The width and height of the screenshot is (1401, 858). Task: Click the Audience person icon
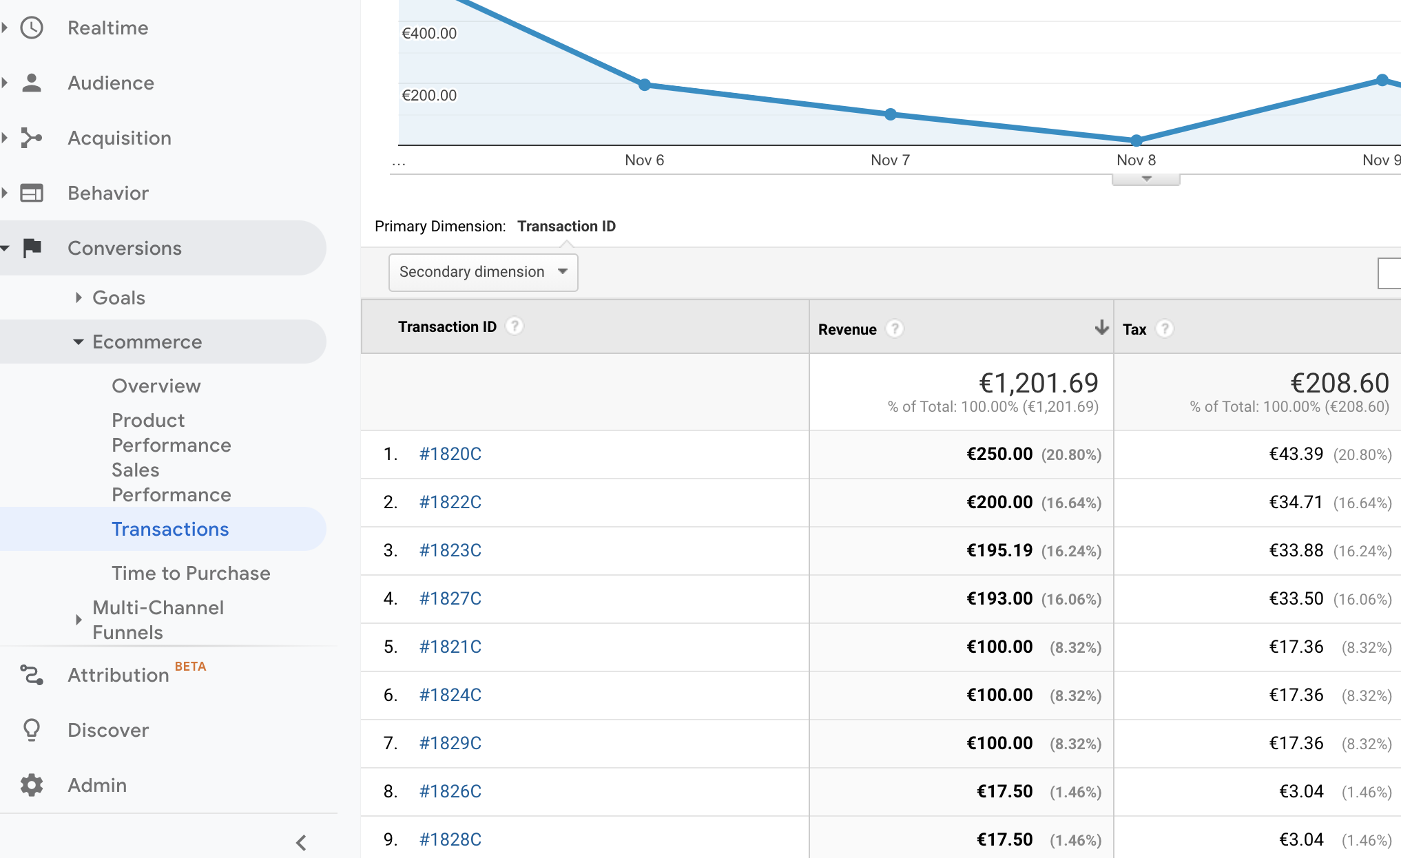click(32, 83)
